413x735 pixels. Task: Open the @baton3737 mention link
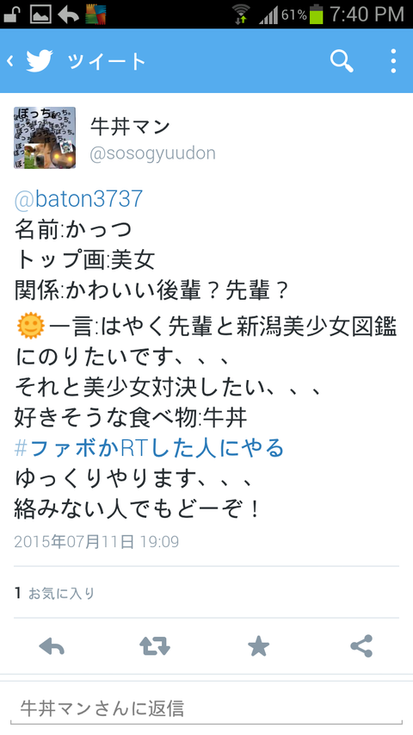point(78,200)
